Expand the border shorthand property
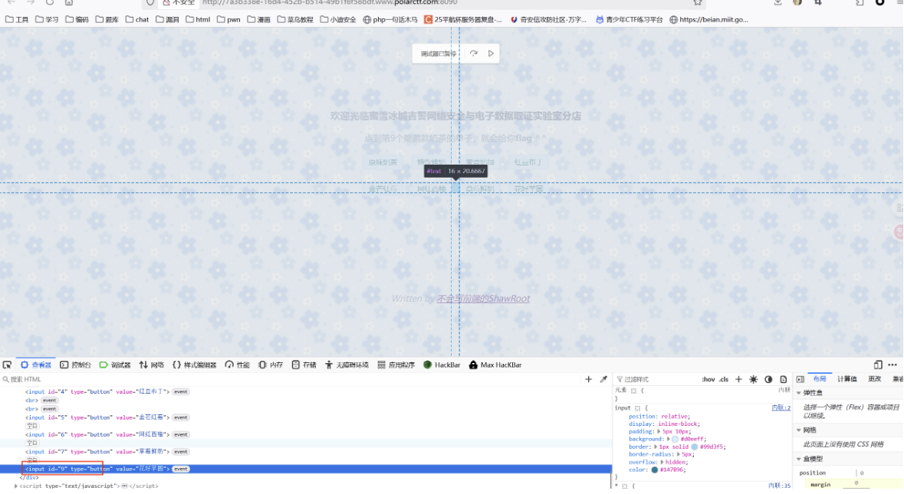The height and width of the screenshot is (494, 904). 655,447
